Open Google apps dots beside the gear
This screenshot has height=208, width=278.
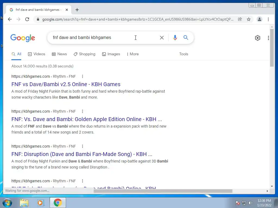point(268,38)
